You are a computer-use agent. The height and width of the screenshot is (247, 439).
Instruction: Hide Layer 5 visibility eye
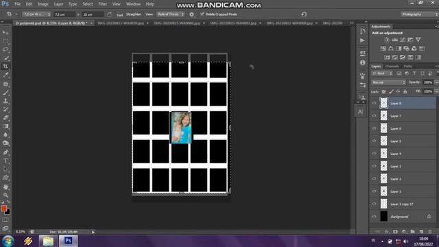point(374,141)
